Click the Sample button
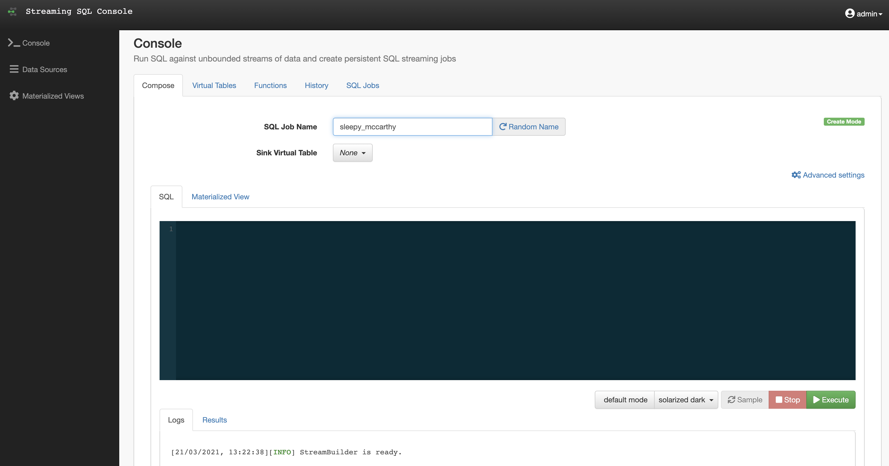 coord(745,400)
